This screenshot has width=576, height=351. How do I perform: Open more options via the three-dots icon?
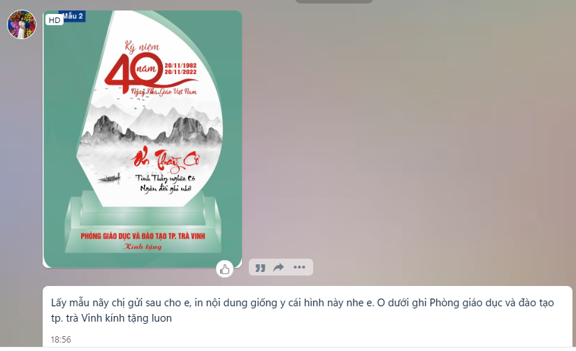(299, 267)
